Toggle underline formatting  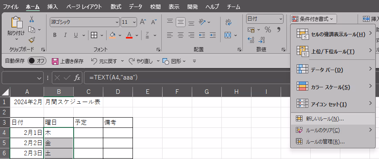(76, 35)
